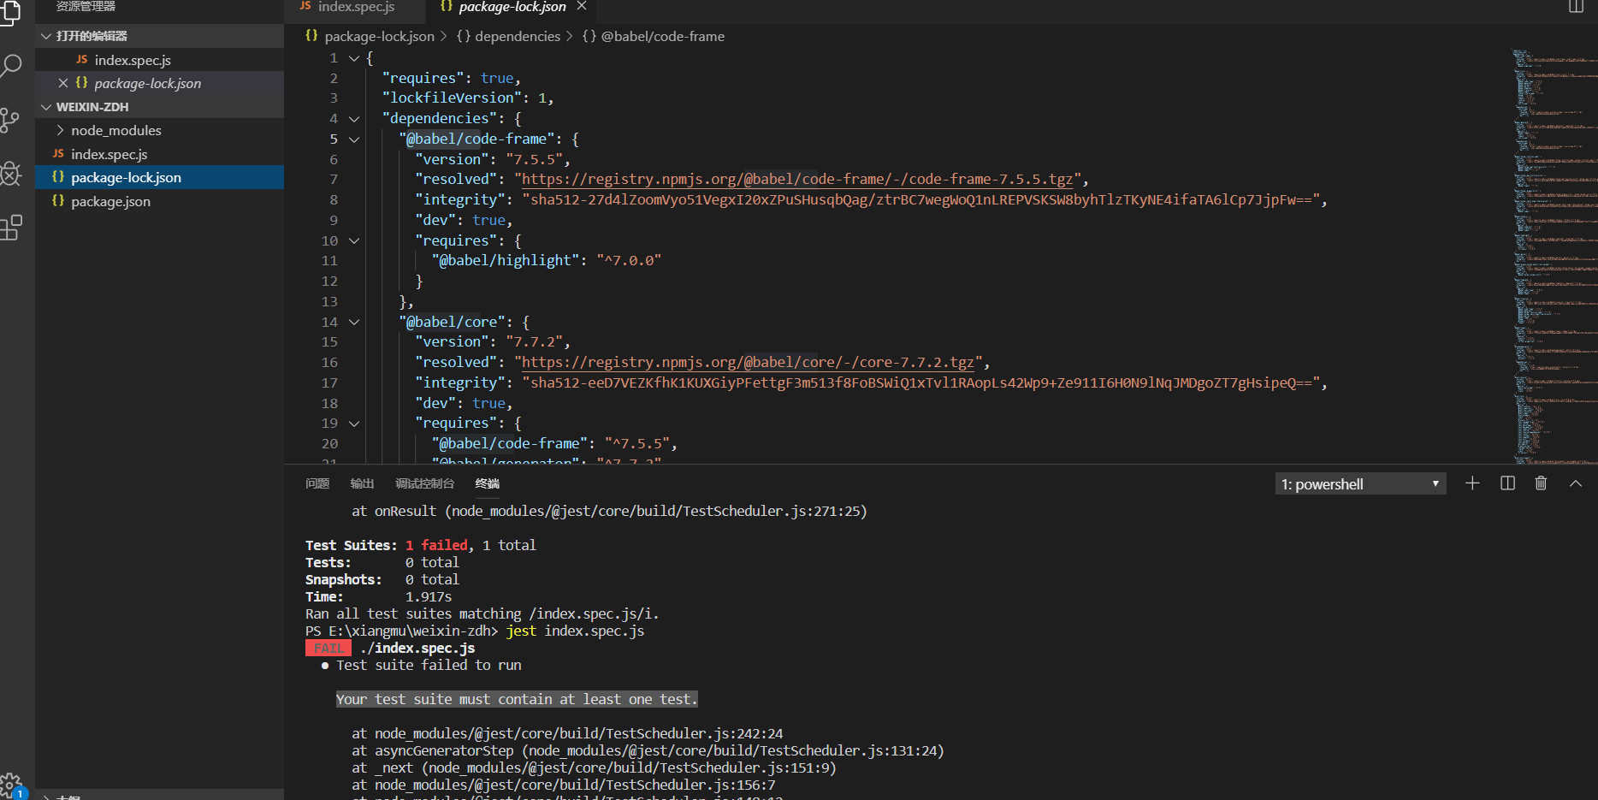Open the Run and Debug view
This screenshot has height=800, width=1598.
pos(10,174)
